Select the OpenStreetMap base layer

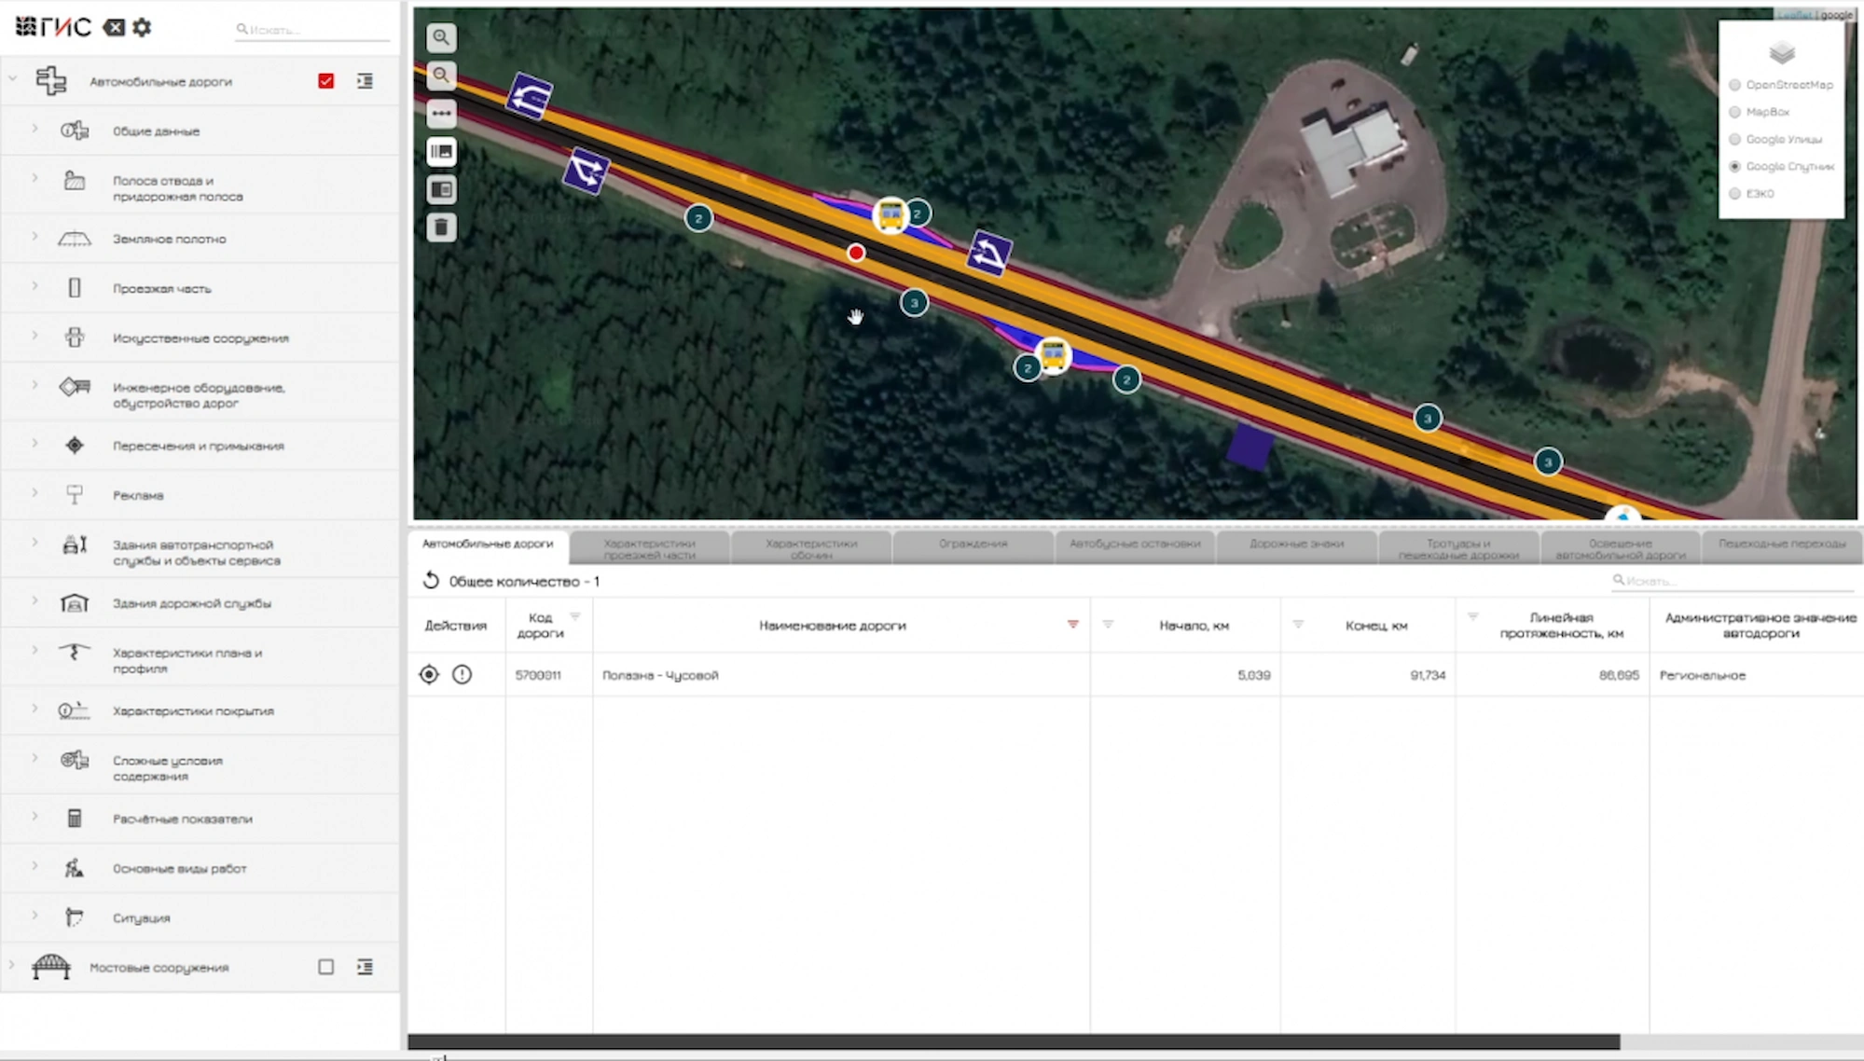[x=1734, y=85]
